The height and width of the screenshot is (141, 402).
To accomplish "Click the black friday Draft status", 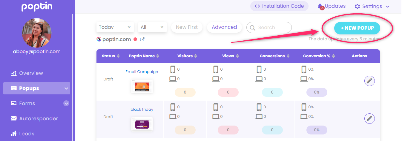I will click(x=108, y=117).
